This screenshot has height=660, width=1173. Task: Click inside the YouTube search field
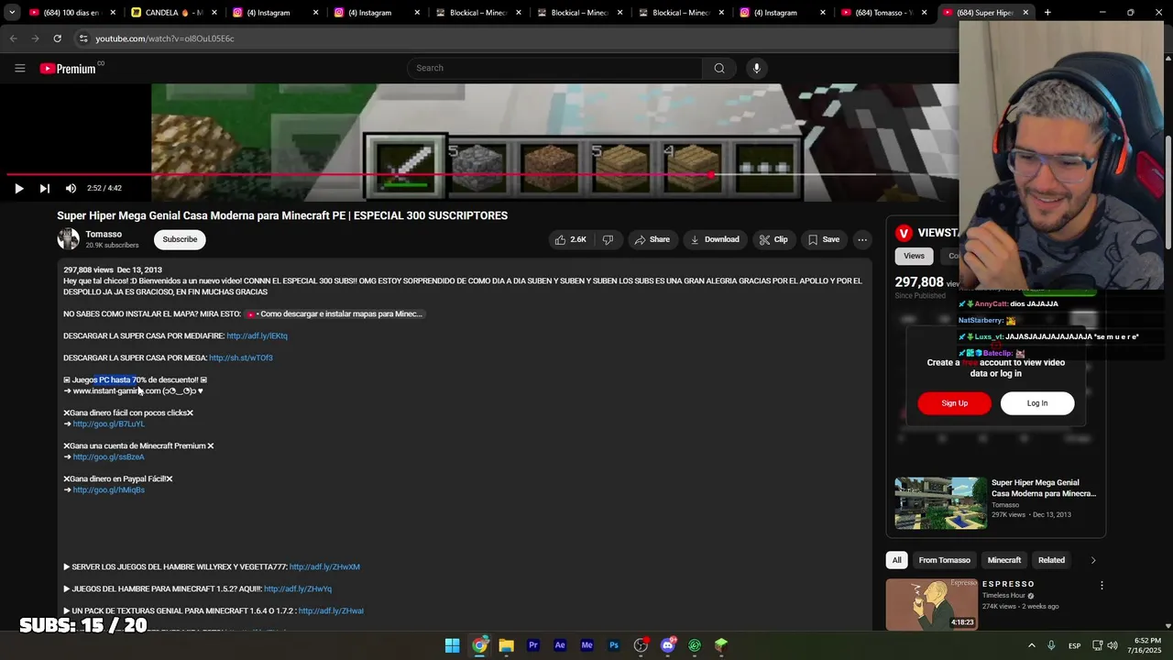point(554,68)
